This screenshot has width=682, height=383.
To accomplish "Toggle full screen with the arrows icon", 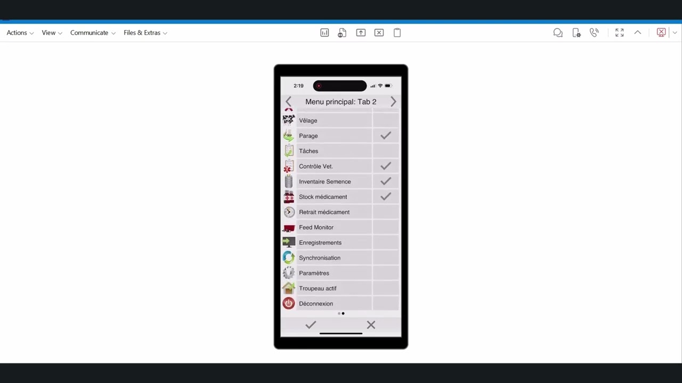I will click(x=619, y=33).
